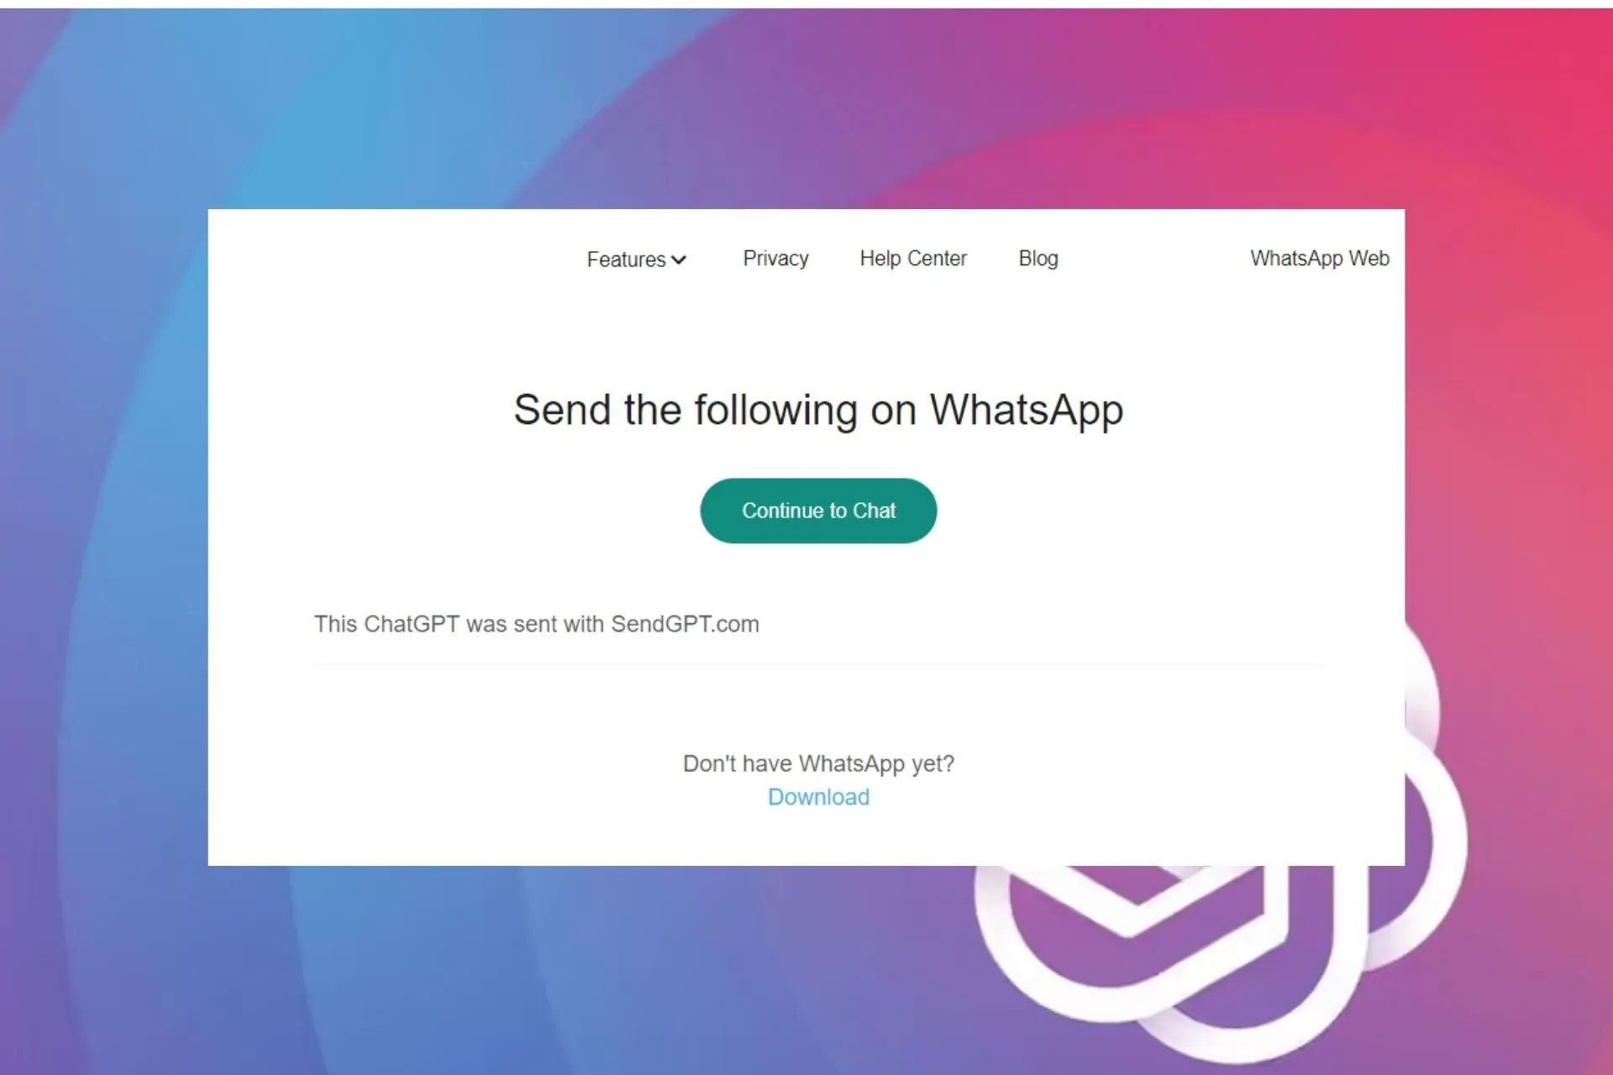Screen dimensions: 1613x1075
Task: Click the Blog navigation item
Action: point(1038,258)
